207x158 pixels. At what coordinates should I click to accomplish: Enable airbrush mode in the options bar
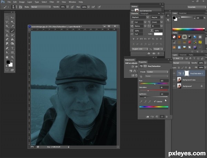(93, 7)
